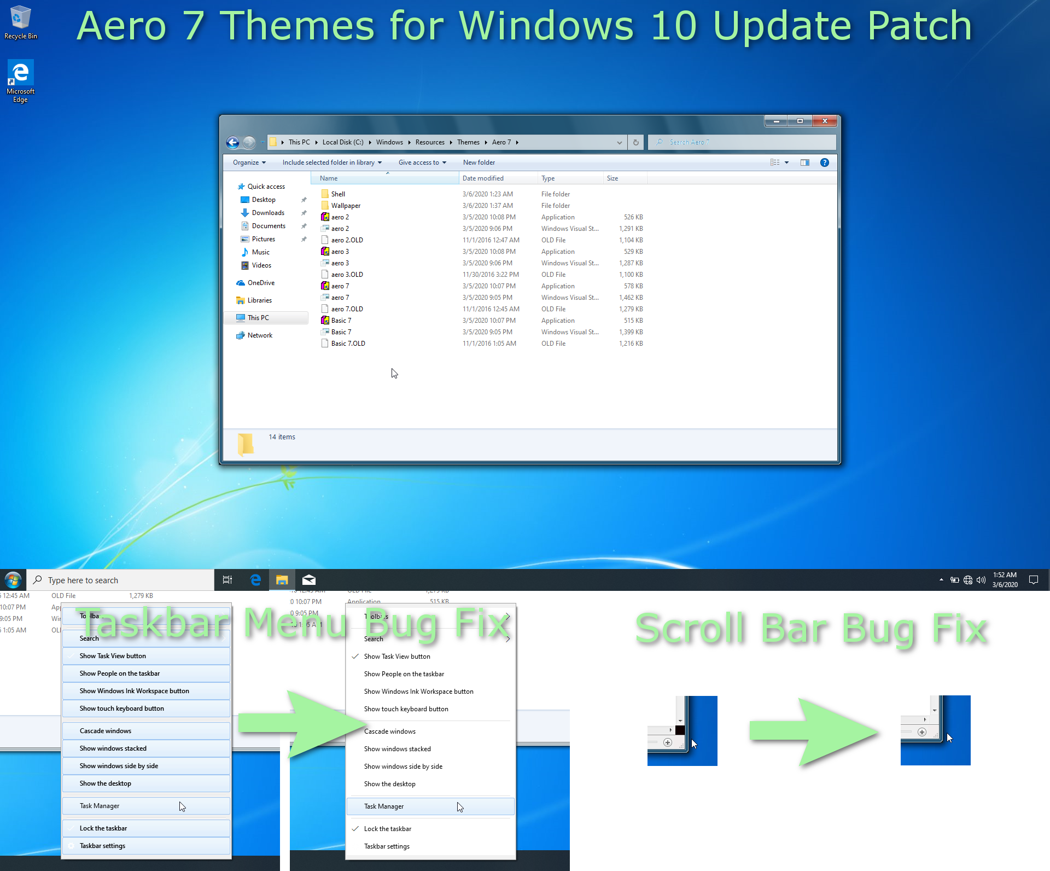Launch Edge from the taskbar
The height and width of the screenshot is (871, 1050).
coord(255,580)
